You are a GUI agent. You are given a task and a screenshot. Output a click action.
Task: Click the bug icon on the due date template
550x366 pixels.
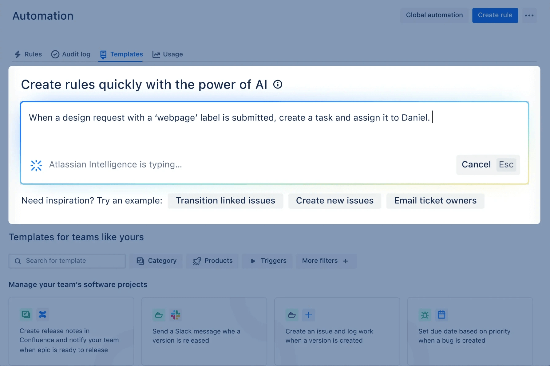point(425,315)
